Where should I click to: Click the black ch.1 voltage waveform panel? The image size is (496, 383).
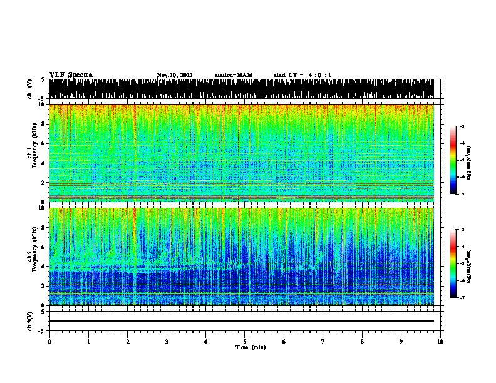pyautogui.click(x=242, y=89)
